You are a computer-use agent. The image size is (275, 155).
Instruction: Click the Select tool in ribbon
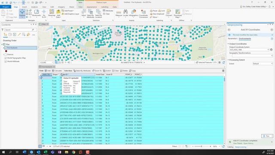(84, 13)
